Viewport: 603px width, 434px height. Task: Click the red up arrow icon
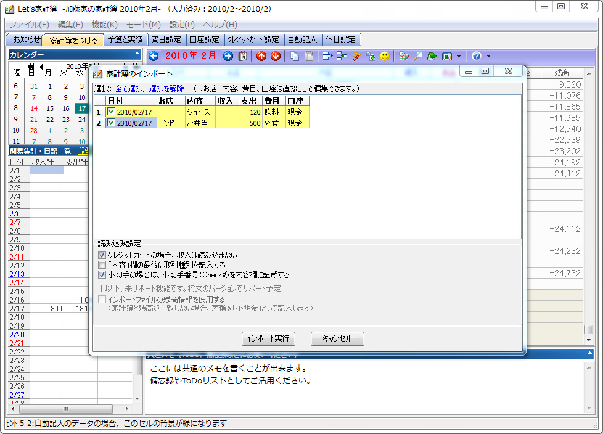[261, 56]
